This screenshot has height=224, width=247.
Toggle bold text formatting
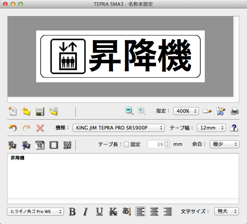pos(72,211)
